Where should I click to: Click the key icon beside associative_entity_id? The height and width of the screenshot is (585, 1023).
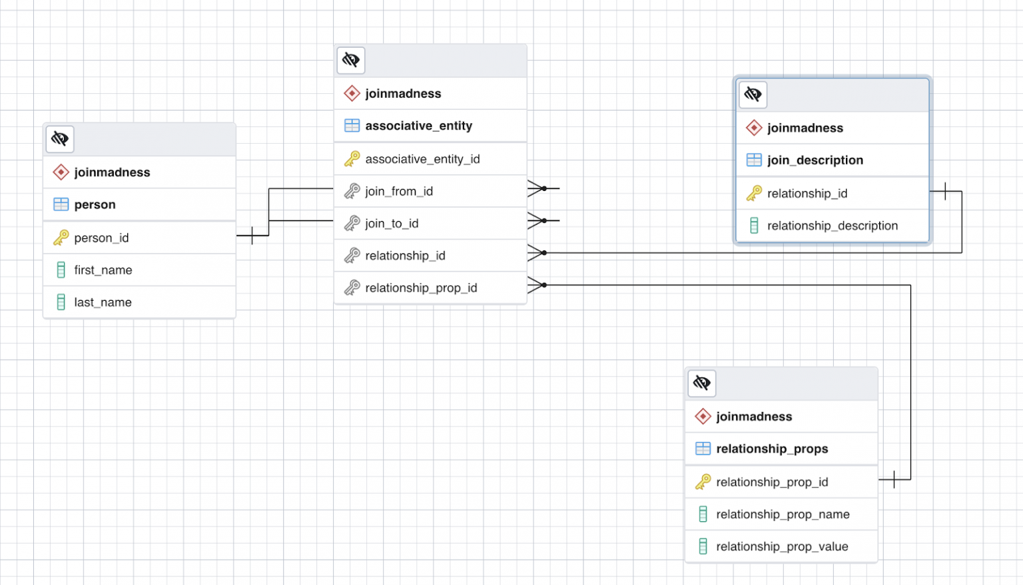[x=352, y=158]
